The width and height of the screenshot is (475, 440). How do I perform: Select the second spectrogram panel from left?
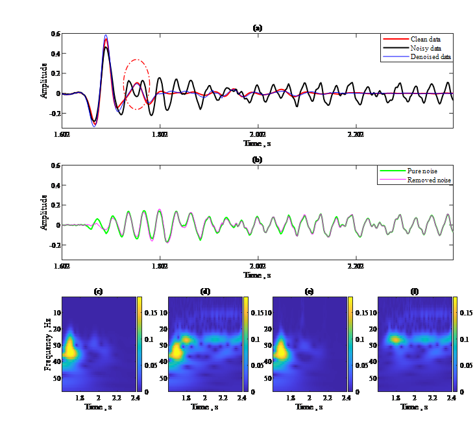point(204,344)
